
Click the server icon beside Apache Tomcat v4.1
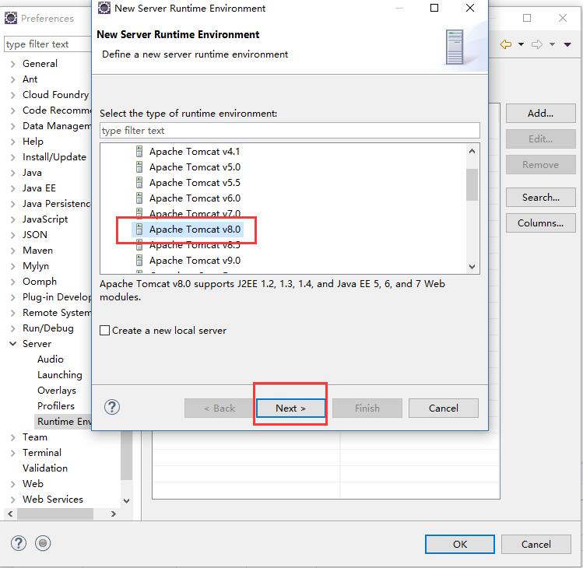pos(139,152)
